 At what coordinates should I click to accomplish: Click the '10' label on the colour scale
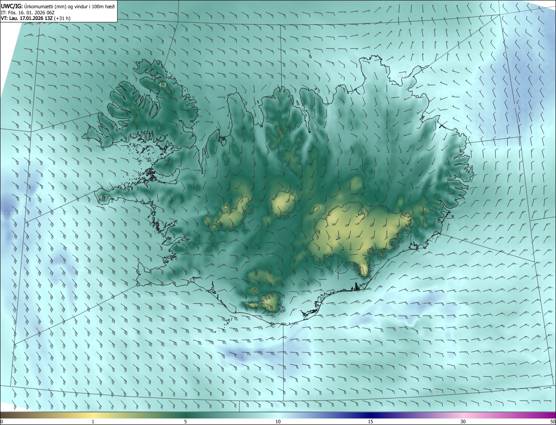tap(278, 422)
